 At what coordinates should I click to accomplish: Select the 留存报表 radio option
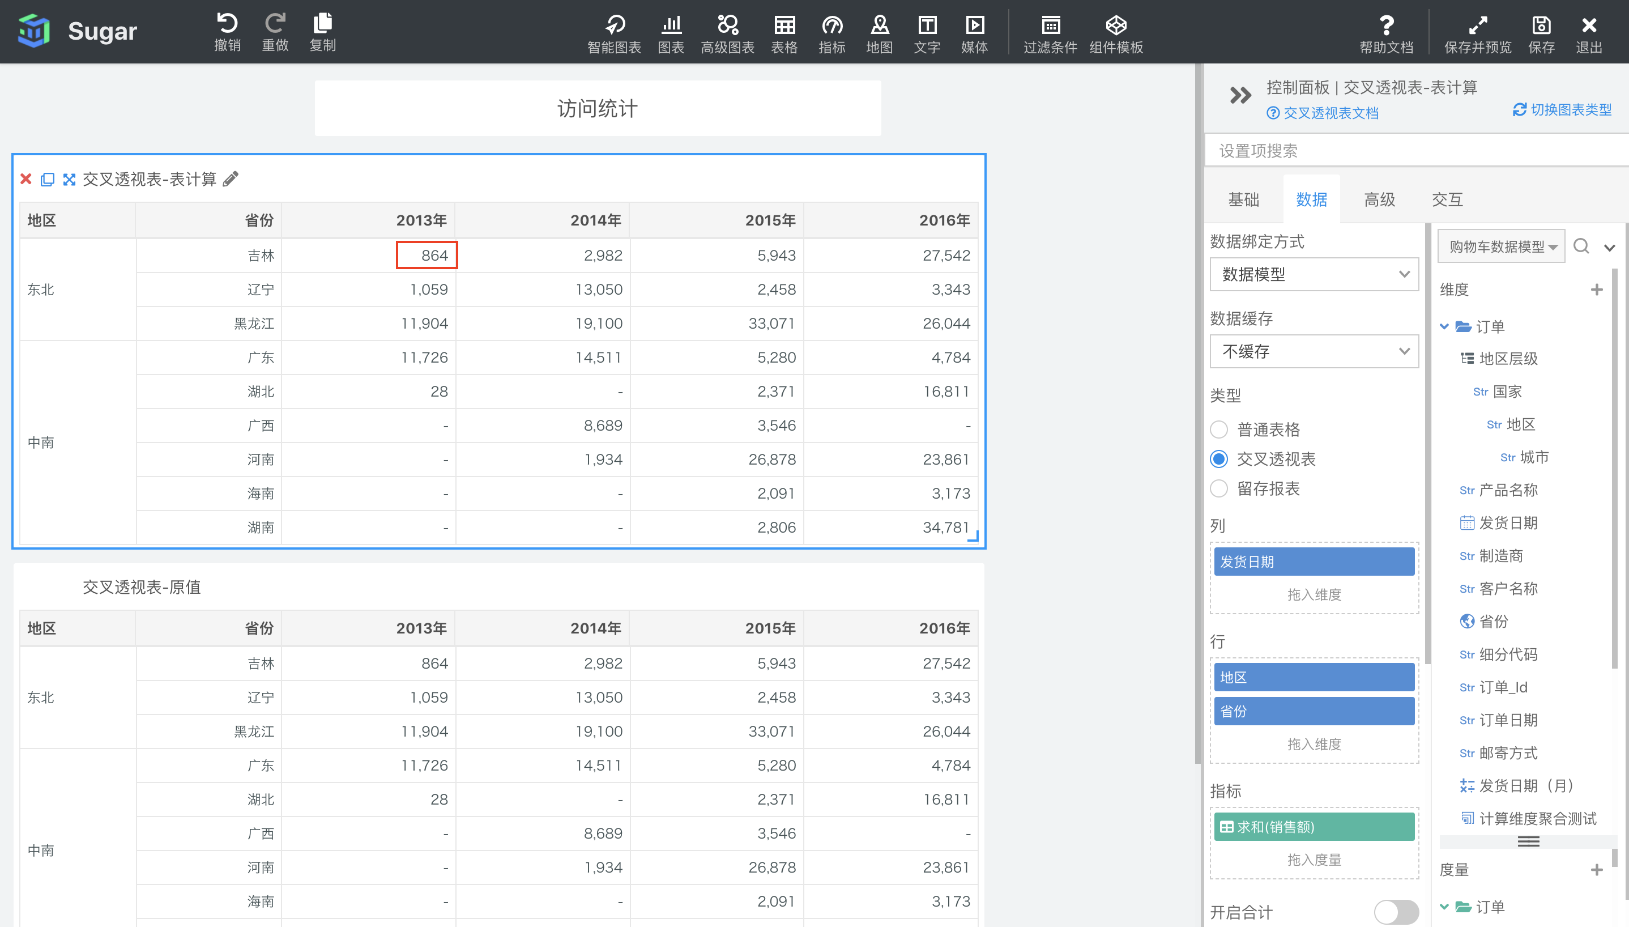pyautogui.click(x=1219, y=488)
